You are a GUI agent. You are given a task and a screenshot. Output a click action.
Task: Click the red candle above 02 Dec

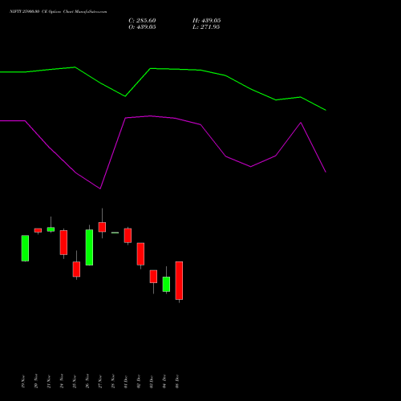click(140, 254)
